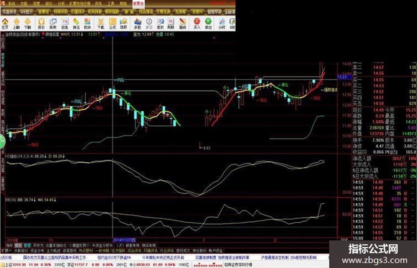Select the ☆基本指标☆ template tab
This screenshot has height=268, width=417.
(x=56, y=246)
